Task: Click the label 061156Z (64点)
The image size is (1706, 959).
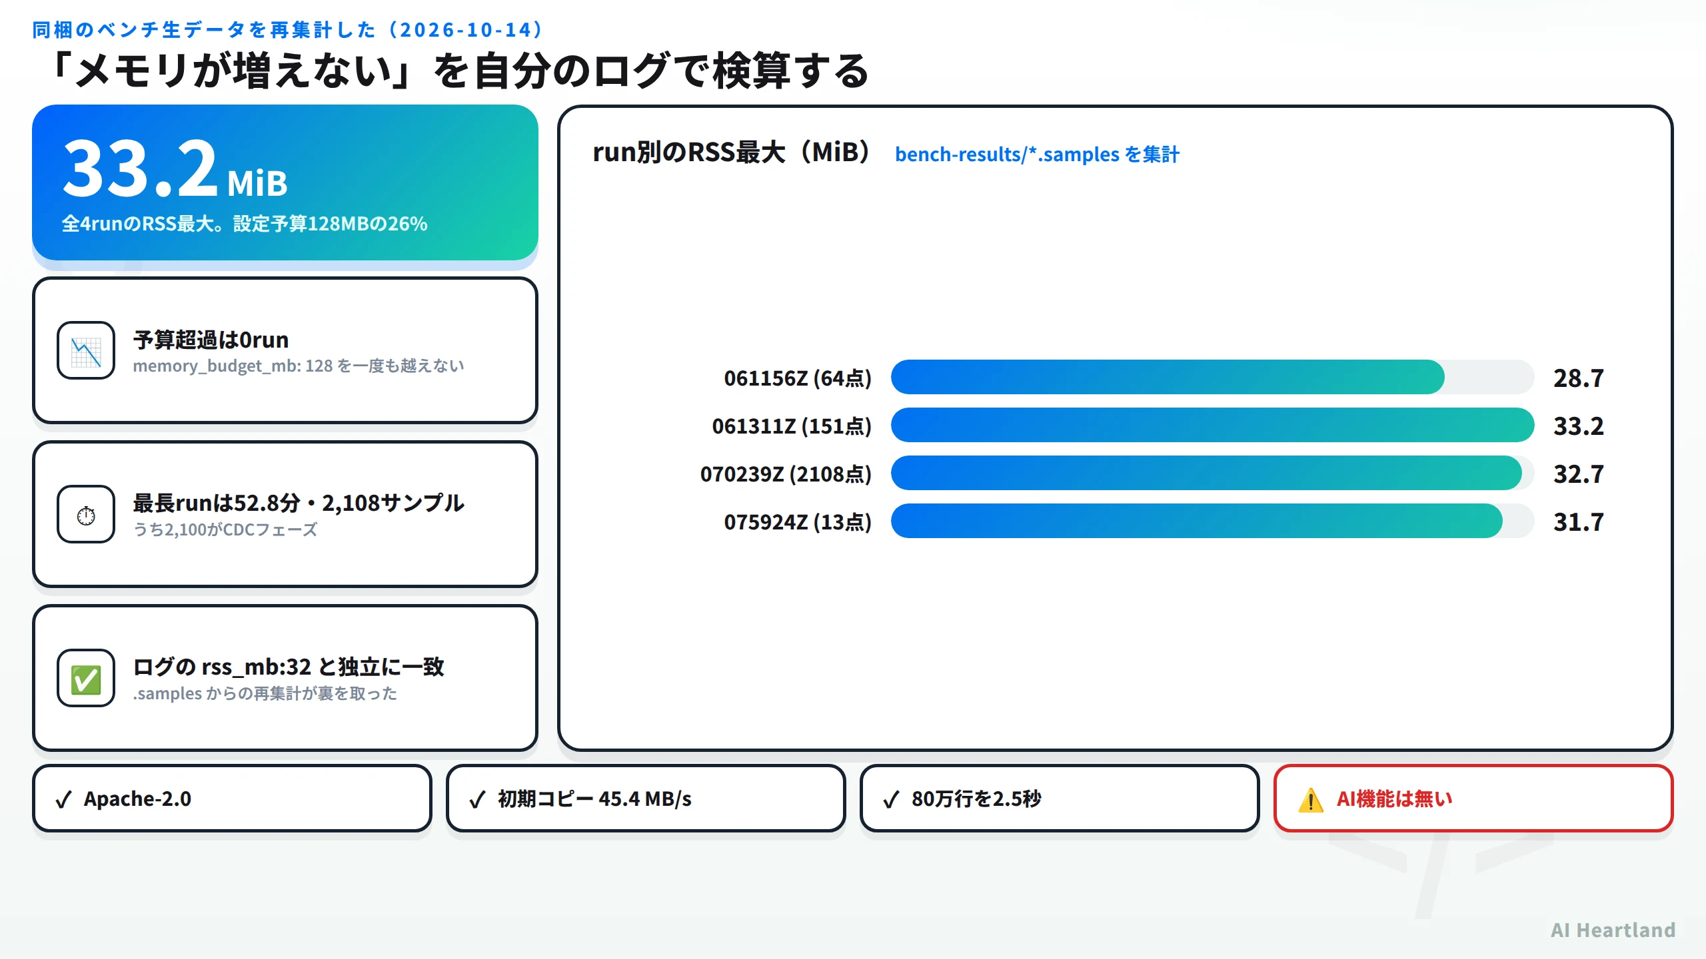Action: point(798,378)
